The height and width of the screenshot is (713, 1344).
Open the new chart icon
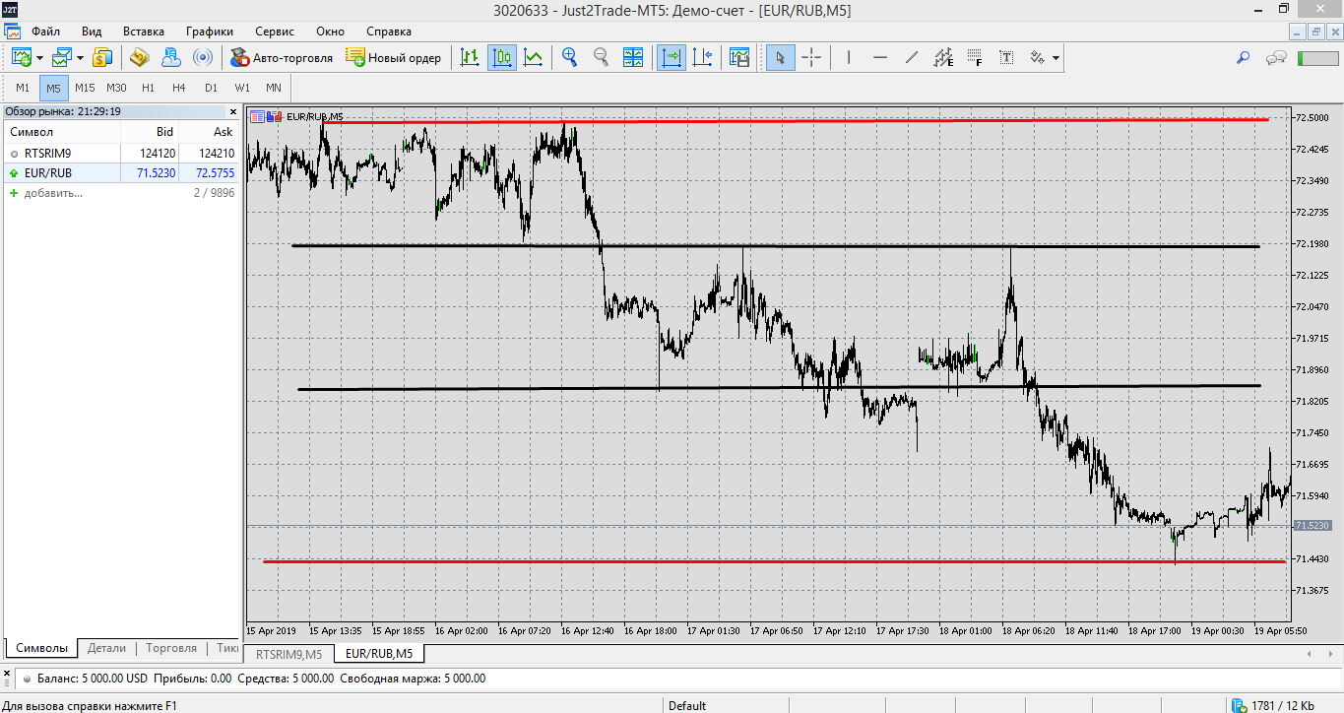tap(21, 57)
